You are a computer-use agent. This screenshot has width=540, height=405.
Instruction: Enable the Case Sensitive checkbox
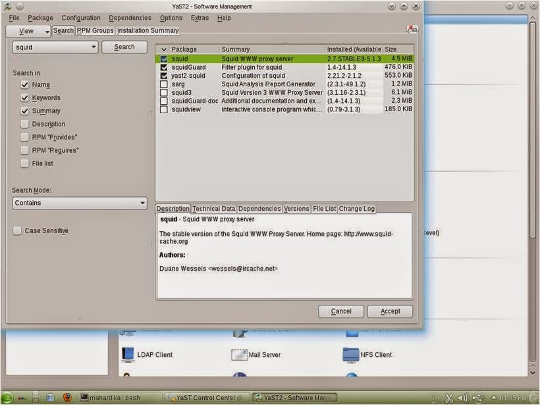[17, 230]
